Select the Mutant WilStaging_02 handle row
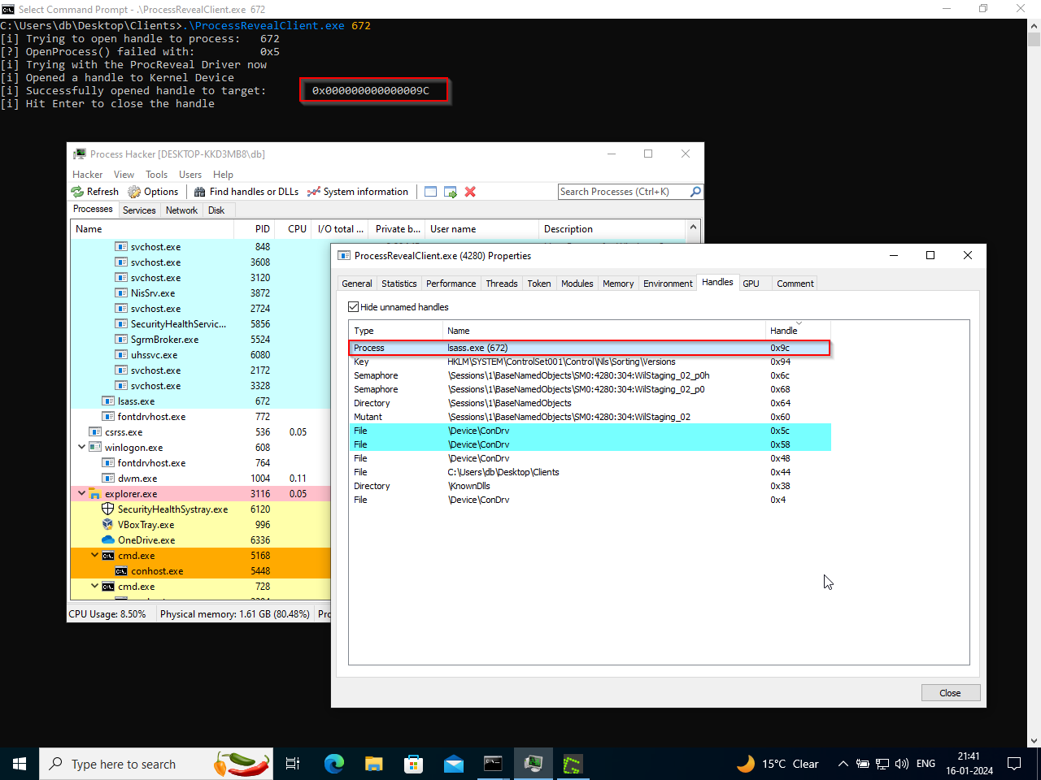Viewport: 1041px width, 780px height. (x=590, y=417)
